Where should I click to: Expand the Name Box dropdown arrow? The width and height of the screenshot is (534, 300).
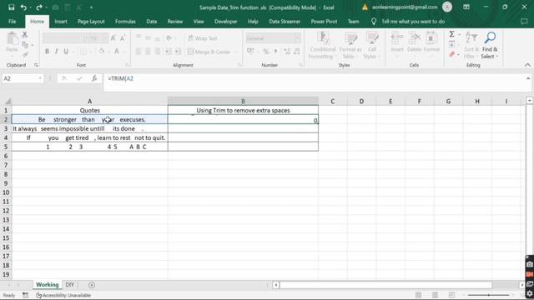[x=40, y=78]
